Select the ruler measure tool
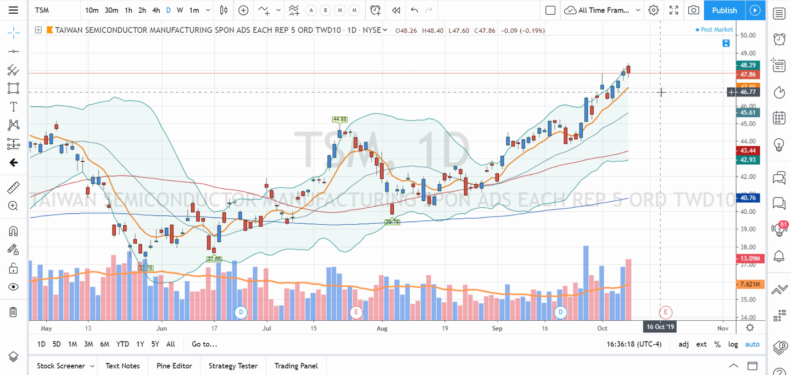Screen dimensions: 791x375 [13, 188]
